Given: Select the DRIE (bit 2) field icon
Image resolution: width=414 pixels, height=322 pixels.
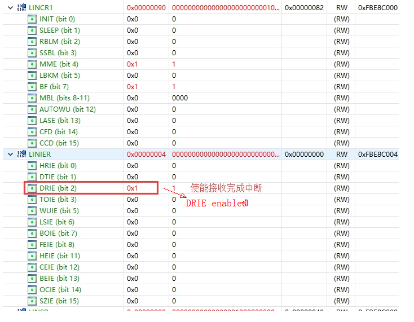Looking at the screenshot, I should (x=32, y=188).
